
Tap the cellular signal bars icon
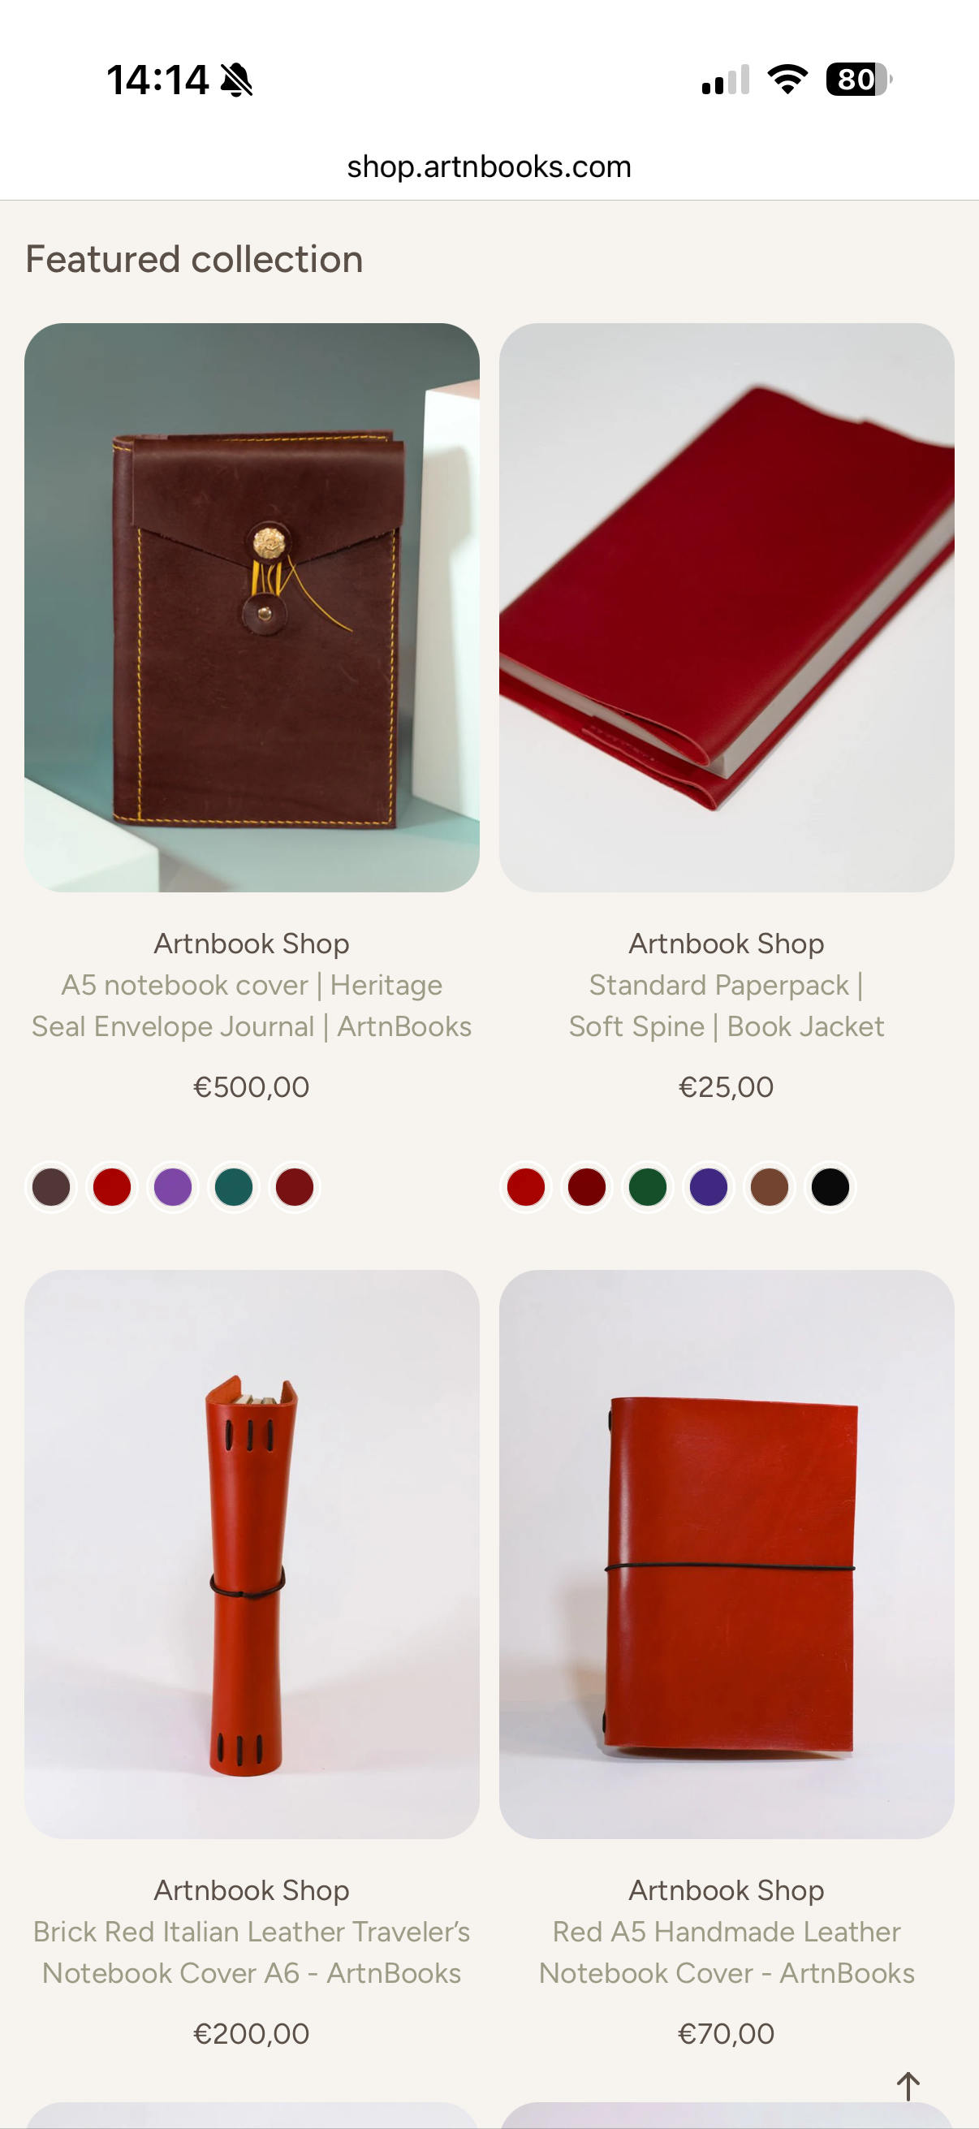point(726,80)
